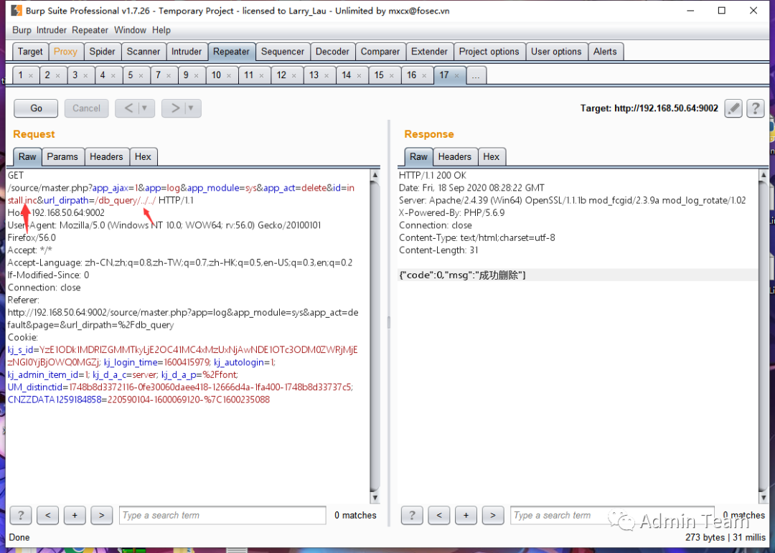Open the Help menu
Screen dimensions: 775x553
tap(161, 30)
